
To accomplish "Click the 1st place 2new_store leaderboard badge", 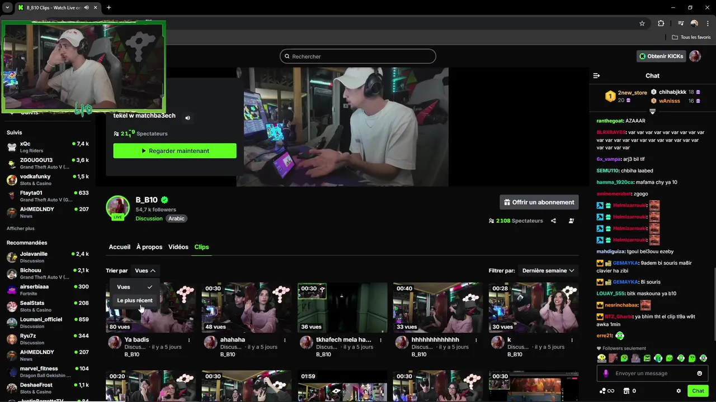I will (610, 97).
